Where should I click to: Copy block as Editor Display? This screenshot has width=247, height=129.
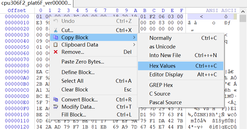tap(181, 74)
